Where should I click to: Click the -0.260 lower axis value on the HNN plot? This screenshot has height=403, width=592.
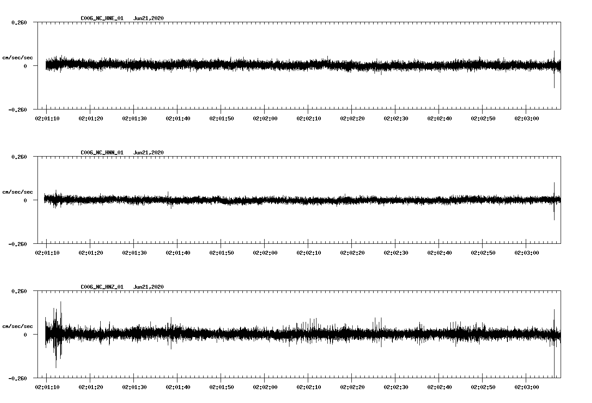pos(17,244)
